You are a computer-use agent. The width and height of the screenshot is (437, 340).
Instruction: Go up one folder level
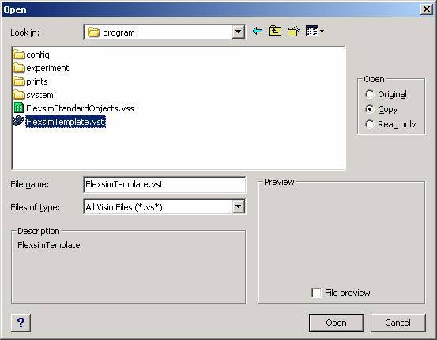point(275,31)
